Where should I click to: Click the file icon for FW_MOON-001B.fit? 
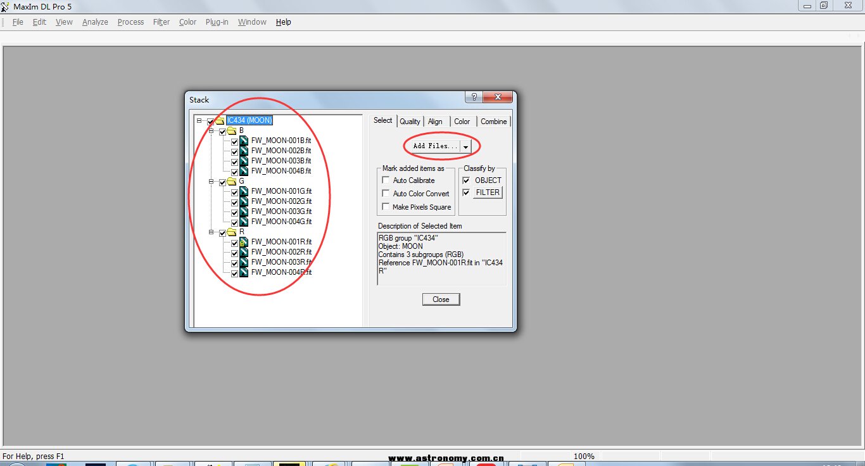(x=244, y=141)
